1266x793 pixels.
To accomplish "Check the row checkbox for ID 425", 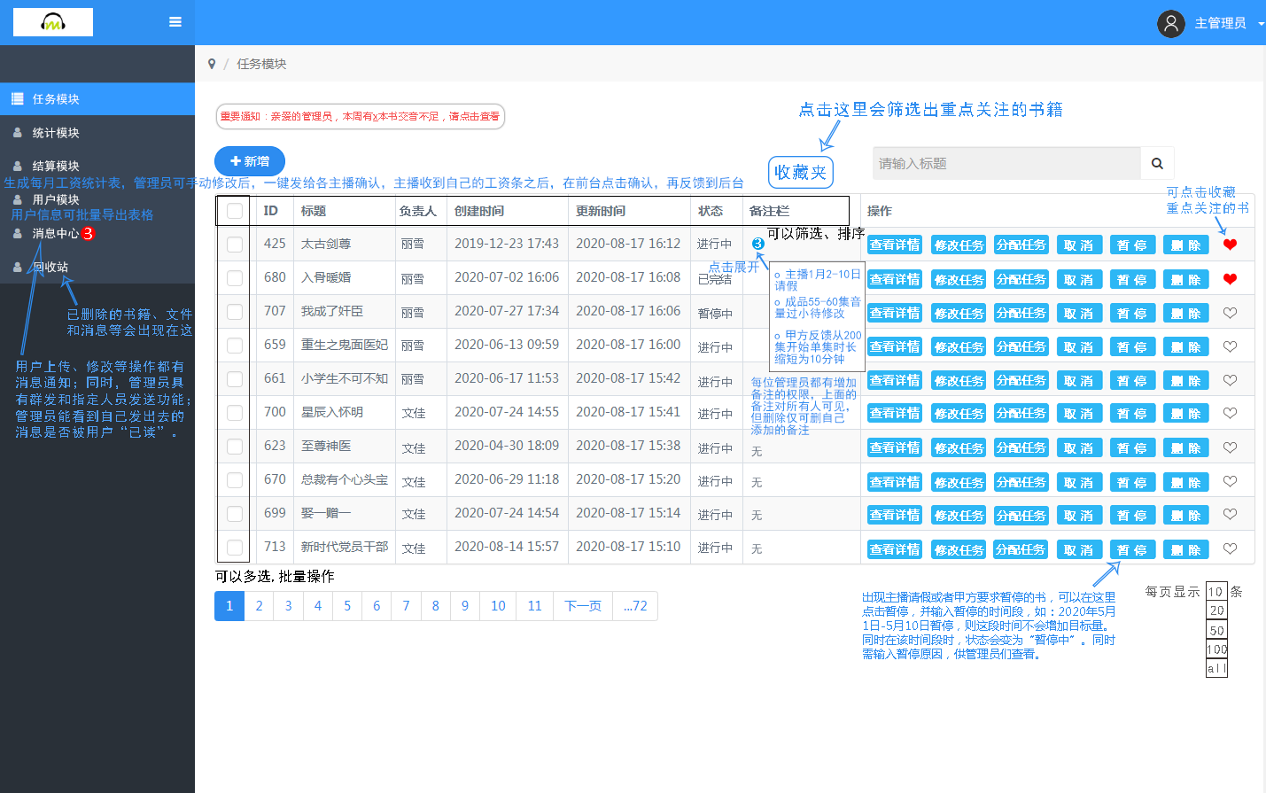I will point(233,245).
